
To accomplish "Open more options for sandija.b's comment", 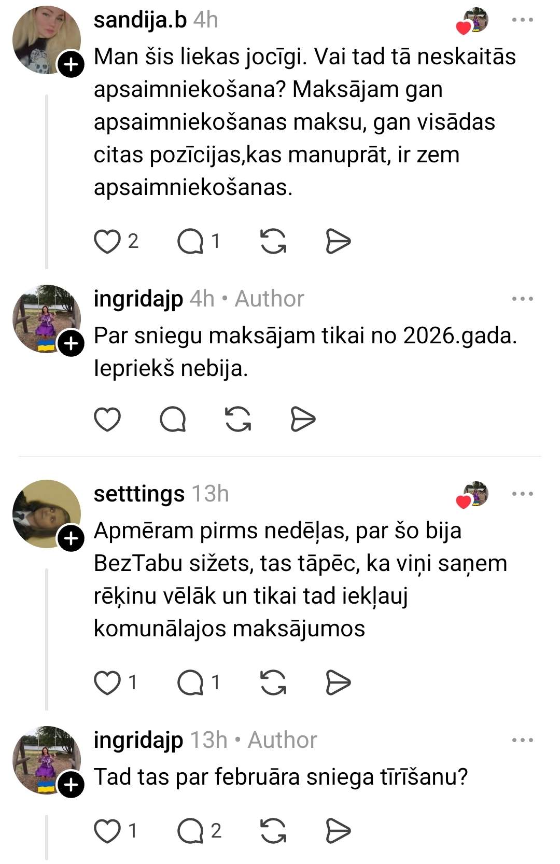I will pyautogui.click(x=522, y=20).
